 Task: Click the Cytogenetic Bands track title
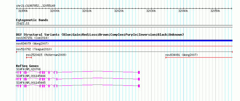(x=32, y=20)
